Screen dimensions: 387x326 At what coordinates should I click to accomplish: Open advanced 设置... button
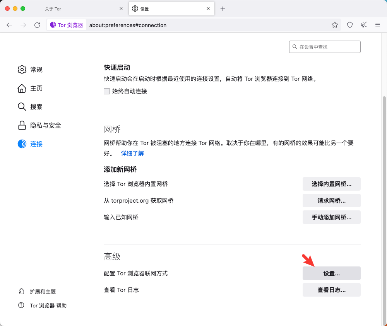pyautogui.click(x=332, y=273)
